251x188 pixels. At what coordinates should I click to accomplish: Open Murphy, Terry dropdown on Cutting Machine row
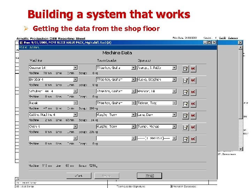(133, 115)
